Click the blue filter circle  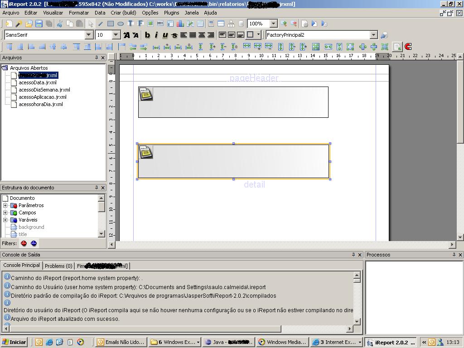[34, 243]
